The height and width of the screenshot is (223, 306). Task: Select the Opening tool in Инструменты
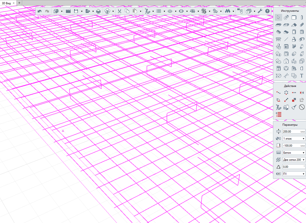point(286,25)
